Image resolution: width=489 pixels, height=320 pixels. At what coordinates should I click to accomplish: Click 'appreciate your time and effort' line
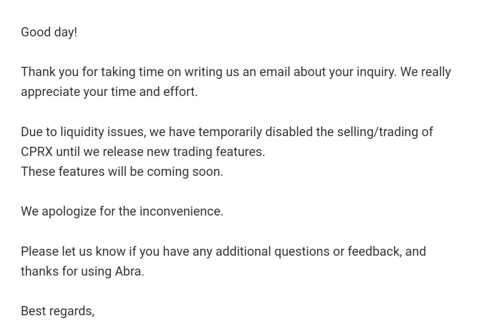pos(109,92)
